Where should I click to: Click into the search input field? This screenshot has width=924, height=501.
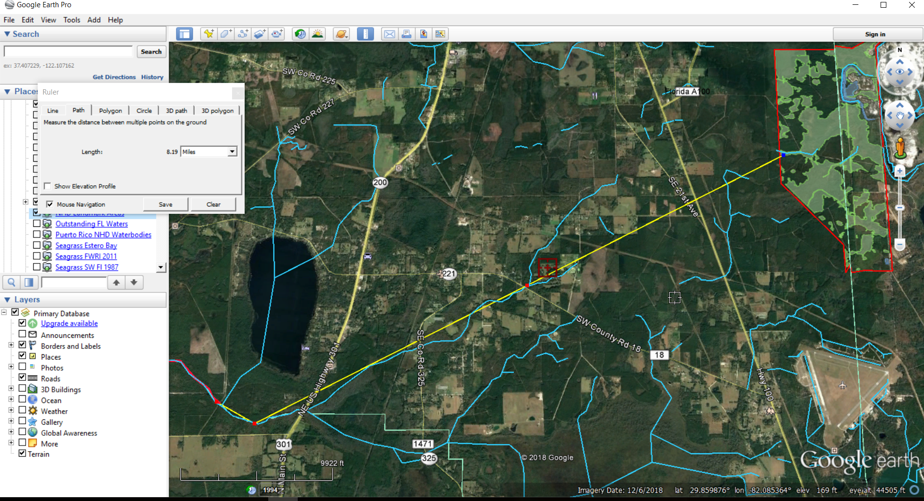[68, 52]
